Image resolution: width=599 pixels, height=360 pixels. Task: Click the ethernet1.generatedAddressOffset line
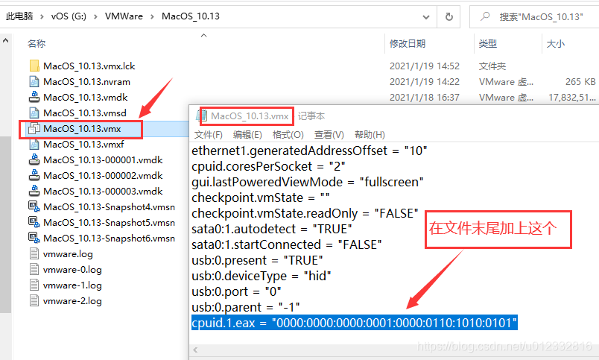tap(309, 151)
